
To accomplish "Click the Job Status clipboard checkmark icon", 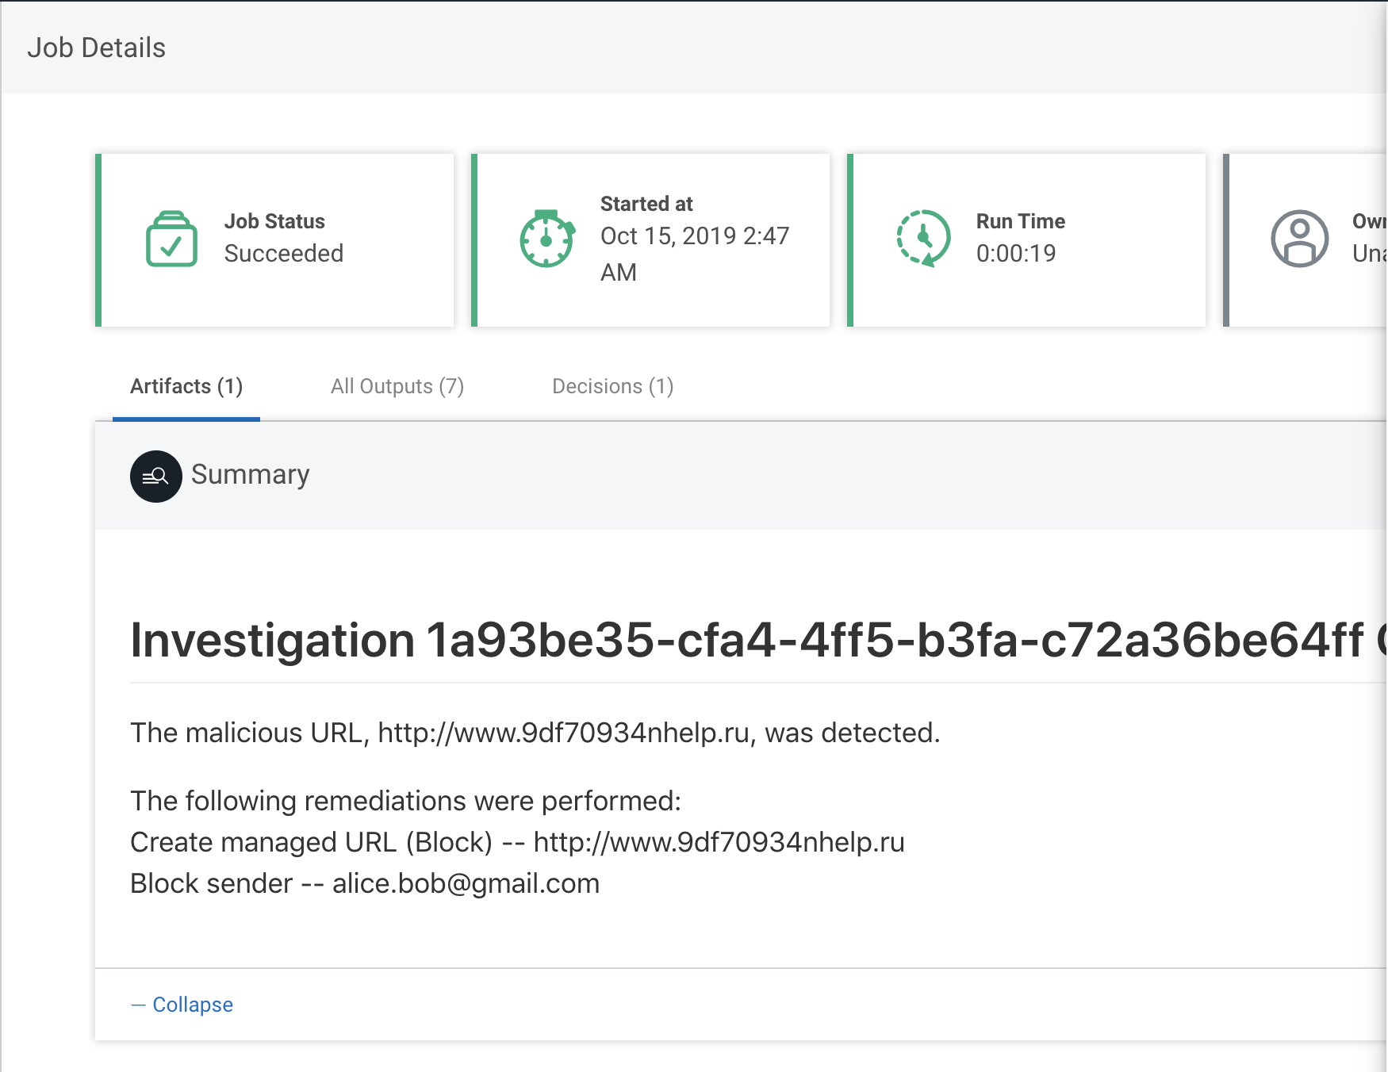I will click(171, 239).
